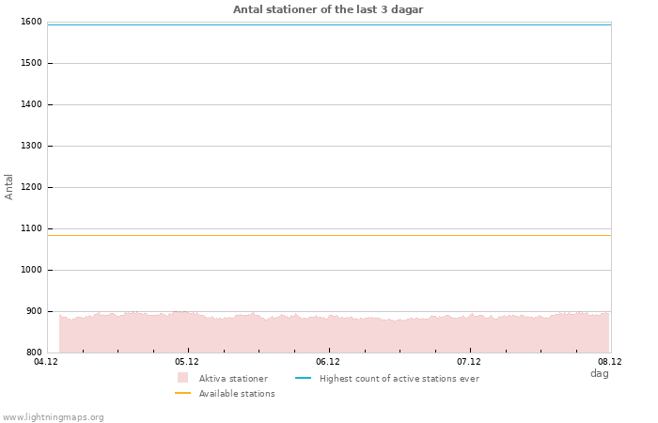The height and width of the screenshot is (423, 658).
Task: Click the 1600 y-axis value
Action: click(31, 22)
